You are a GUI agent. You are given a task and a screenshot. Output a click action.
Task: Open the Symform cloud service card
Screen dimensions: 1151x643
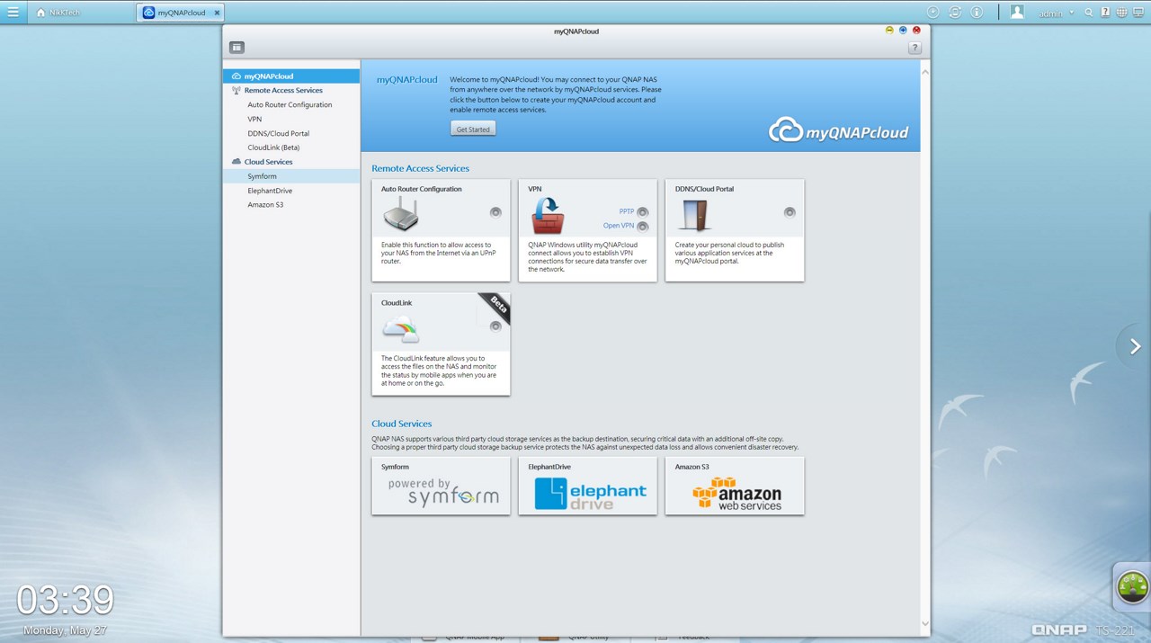441,486
